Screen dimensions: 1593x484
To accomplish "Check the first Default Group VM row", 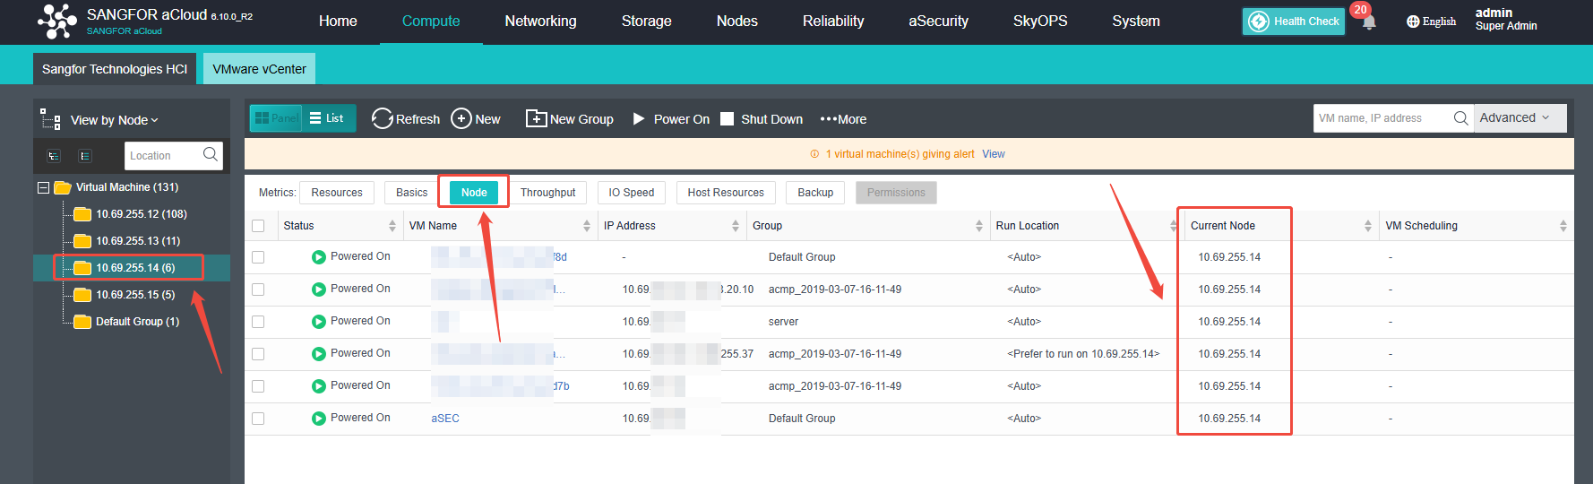I will pyautogui.click(x=258, y=257).
